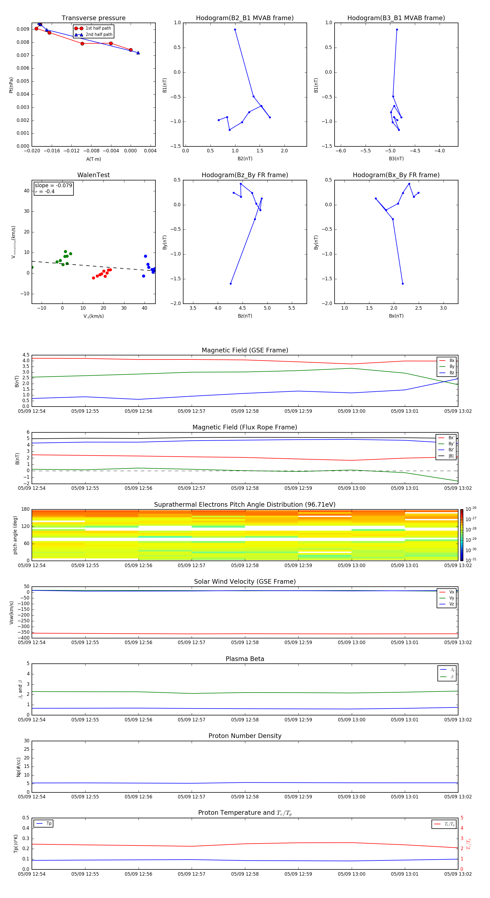
Task: Click the pitch angle color bar
Action: click(x=462, y=535)
